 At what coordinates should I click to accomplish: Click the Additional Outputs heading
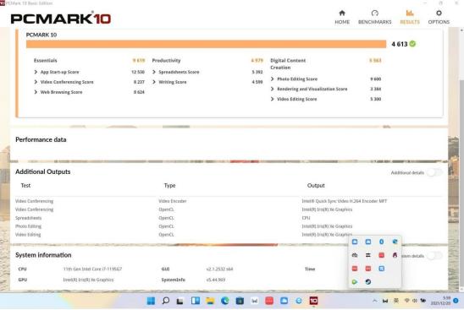(x=43, y=171)
